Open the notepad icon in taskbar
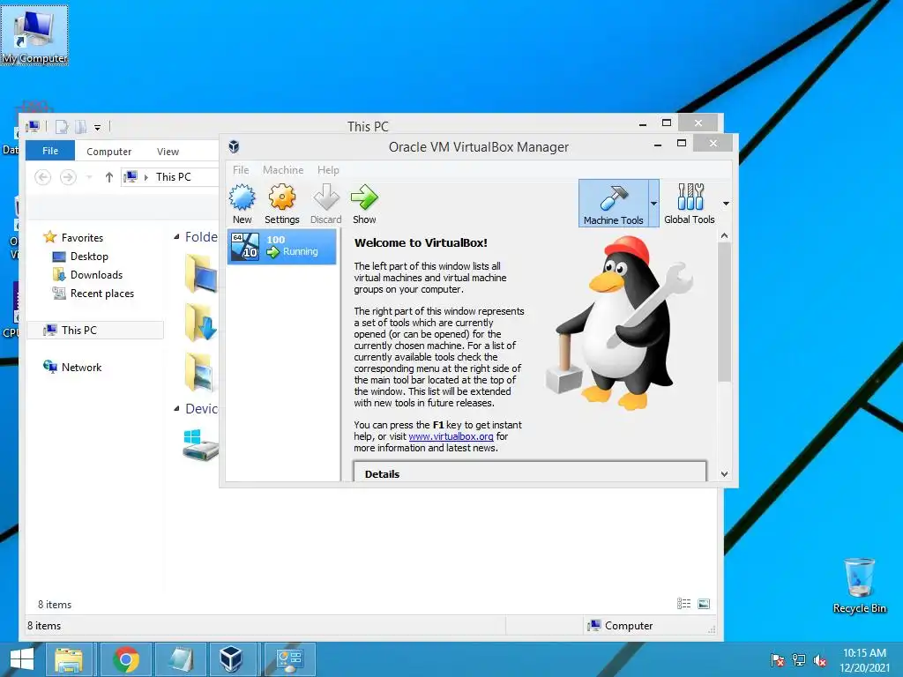This screenshot has width=903, height=677. [182, 659]
